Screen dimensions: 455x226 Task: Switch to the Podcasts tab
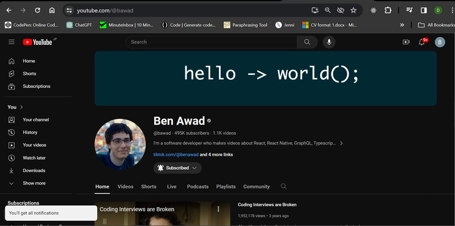tap(197, 187)
